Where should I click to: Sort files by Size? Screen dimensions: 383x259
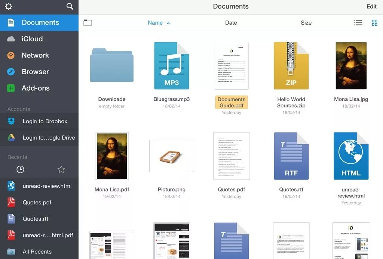(306, 23)
